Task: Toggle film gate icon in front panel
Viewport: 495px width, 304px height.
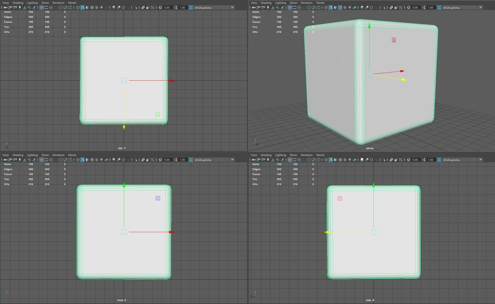Action: click(46, 160)
